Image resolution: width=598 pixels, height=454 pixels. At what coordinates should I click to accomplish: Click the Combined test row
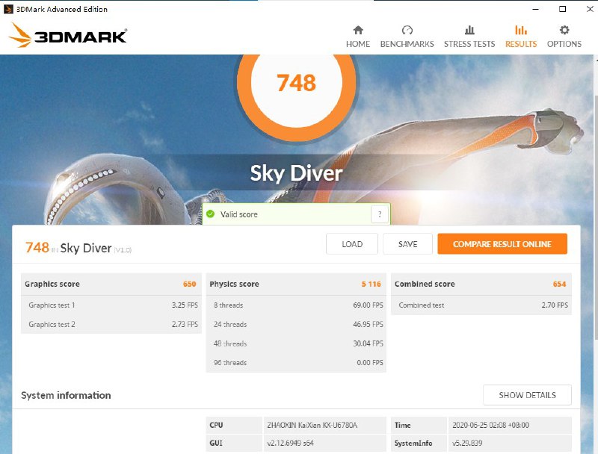(x=481, y=305)
